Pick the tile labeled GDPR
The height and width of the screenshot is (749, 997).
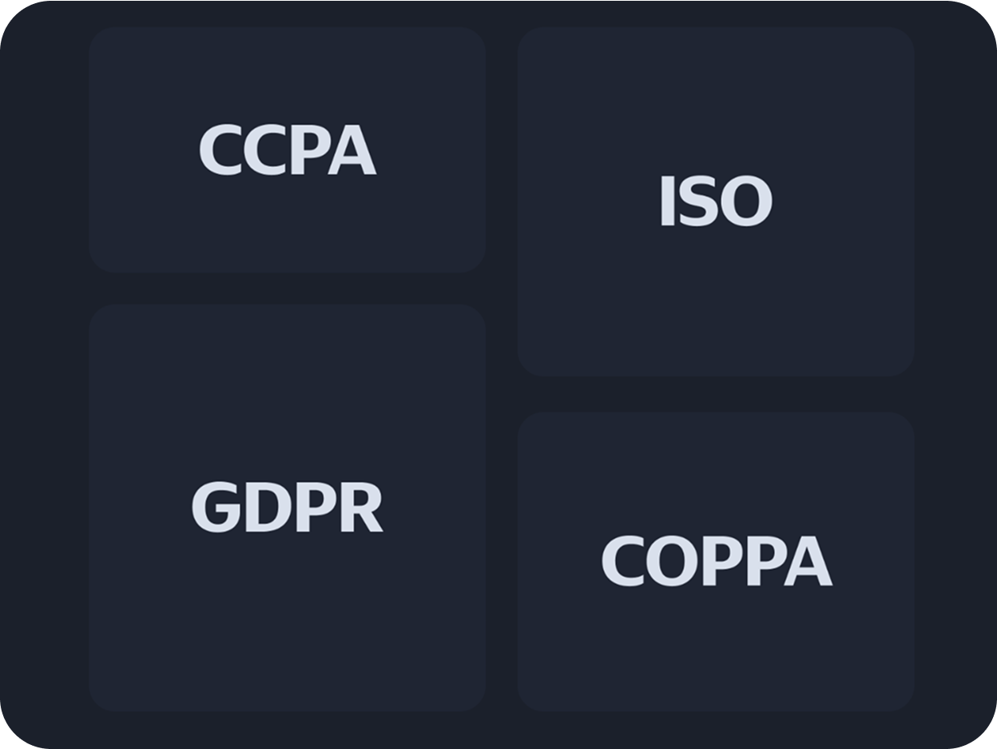click(x=288, y=508)
